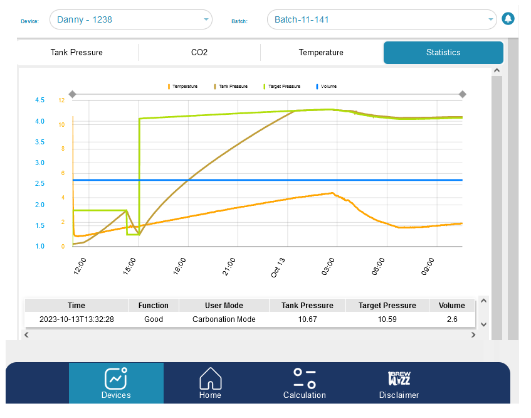Viewport: 531px width, 418px height.
Task: Hide the Target Pressure legend series
Action: pos(281,86)
